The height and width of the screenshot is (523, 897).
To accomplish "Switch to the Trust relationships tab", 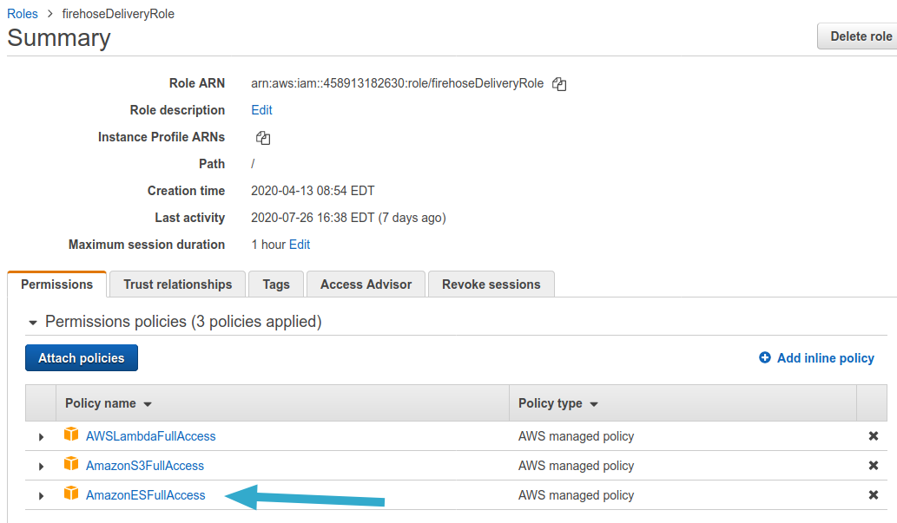I will pyautogui.click(x=177, y=284).
